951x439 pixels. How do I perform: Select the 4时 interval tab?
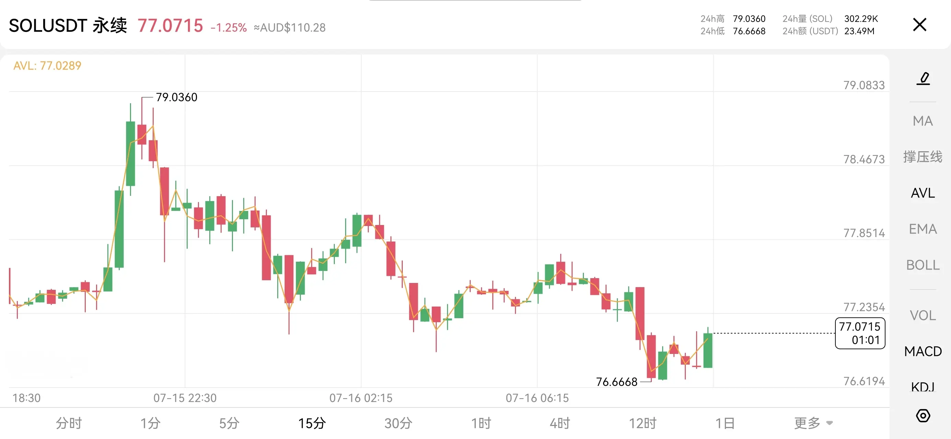pyautogui.click(x=560, y=423)
